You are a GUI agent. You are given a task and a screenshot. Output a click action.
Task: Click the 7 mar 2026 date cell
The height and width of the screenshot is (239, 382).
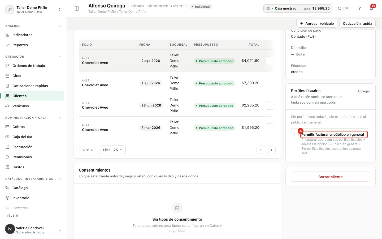(151, 128)
